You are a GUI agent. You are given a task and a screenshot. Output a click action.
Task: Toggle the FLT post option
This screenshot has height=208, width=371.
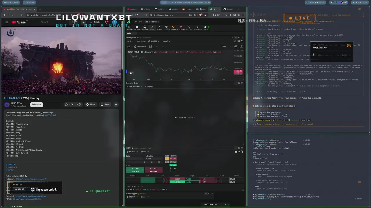tap(167, 159)
